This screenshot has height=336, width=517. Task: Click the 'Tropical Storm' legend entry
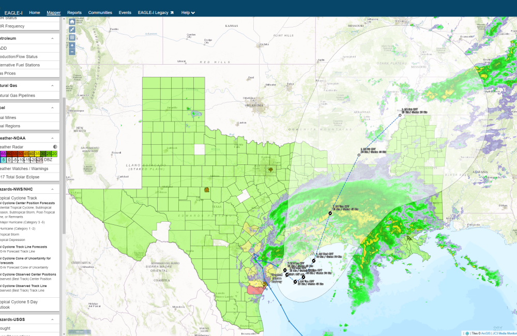click(x=10, y=235)
